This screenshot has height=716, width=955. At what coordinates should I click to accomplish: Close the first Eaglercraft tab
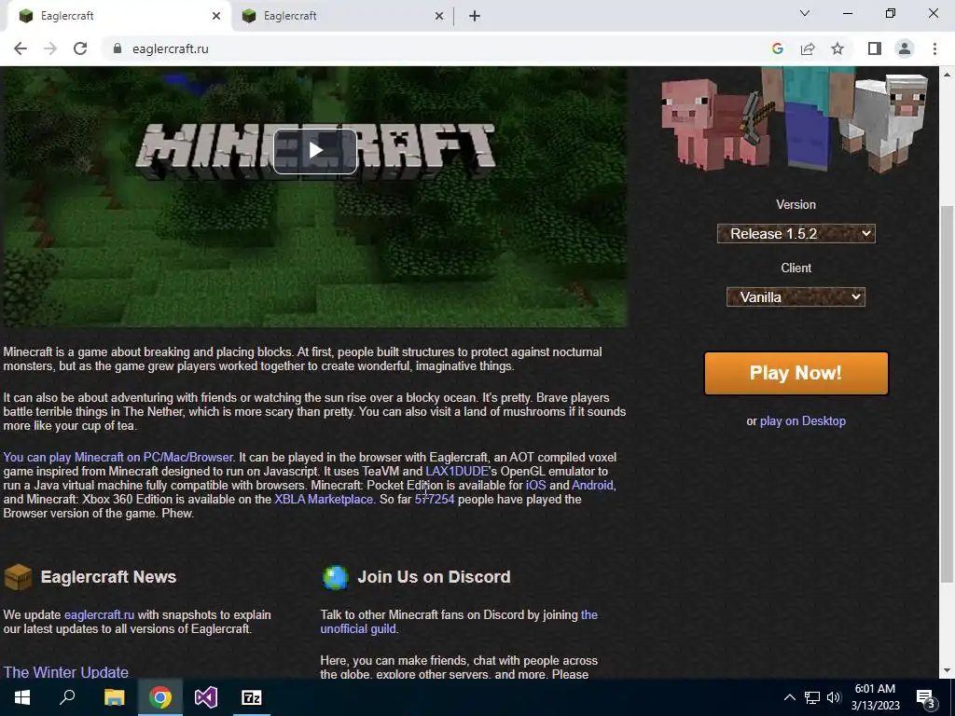coord(216,16)
